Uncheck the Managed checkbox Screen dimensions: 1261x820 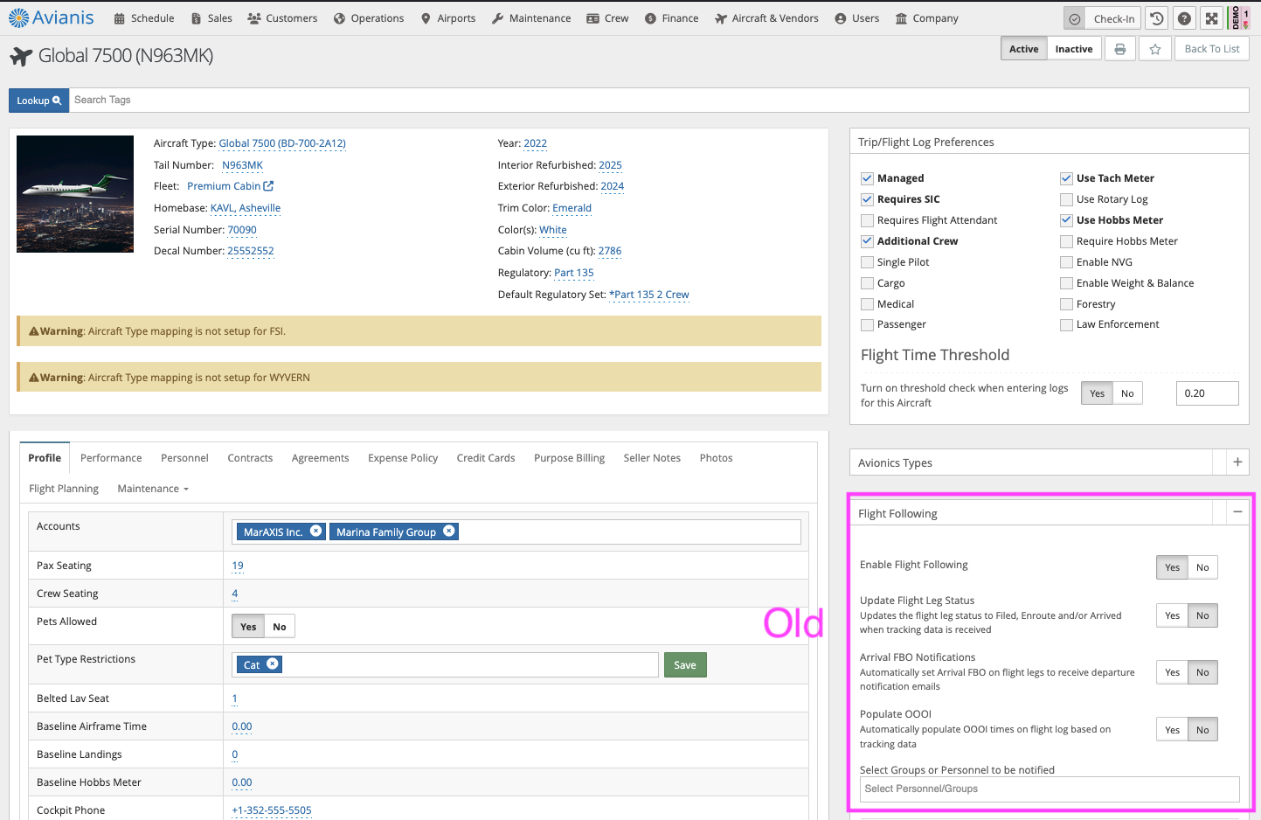[x=867, y=178]
